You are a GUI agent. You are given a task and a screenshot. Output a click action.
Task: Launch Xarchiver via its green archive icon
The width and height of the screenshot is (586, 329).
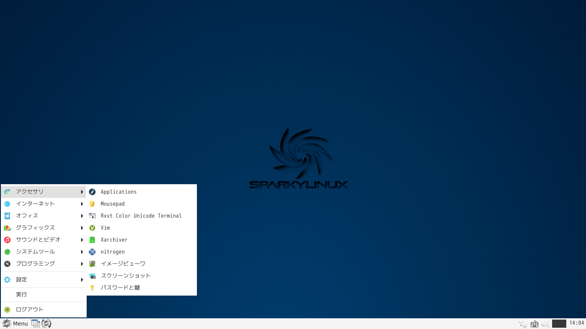coord(92,240)
